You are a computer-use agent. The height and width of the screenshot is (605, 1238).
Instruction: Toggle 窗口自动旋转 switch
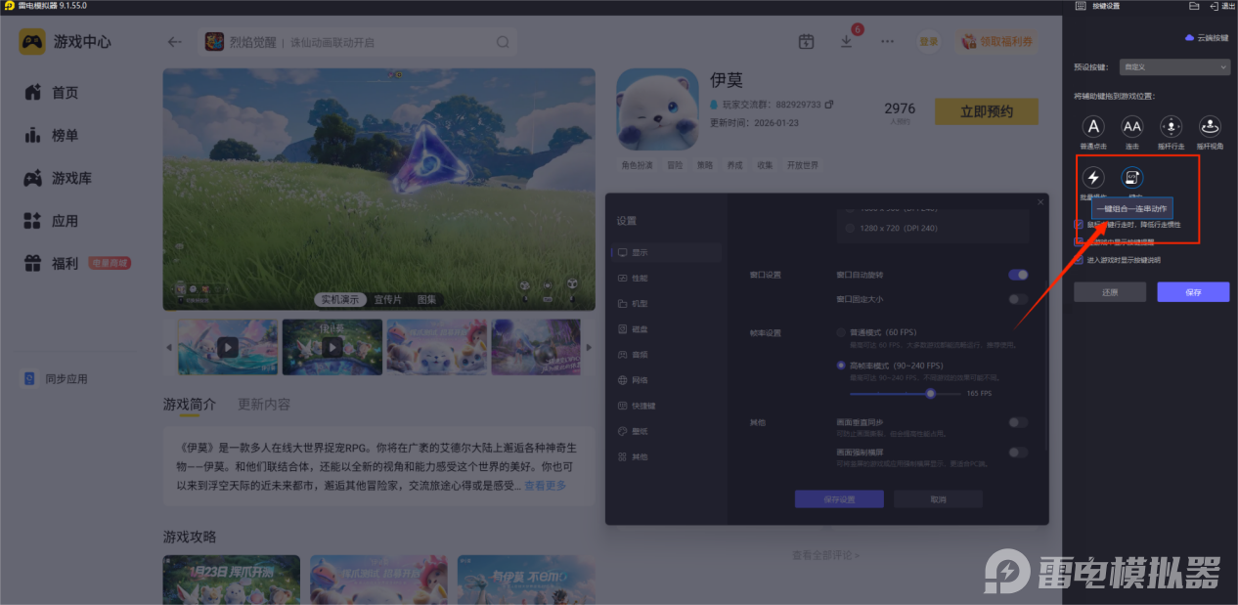[x=1018, y=276]
